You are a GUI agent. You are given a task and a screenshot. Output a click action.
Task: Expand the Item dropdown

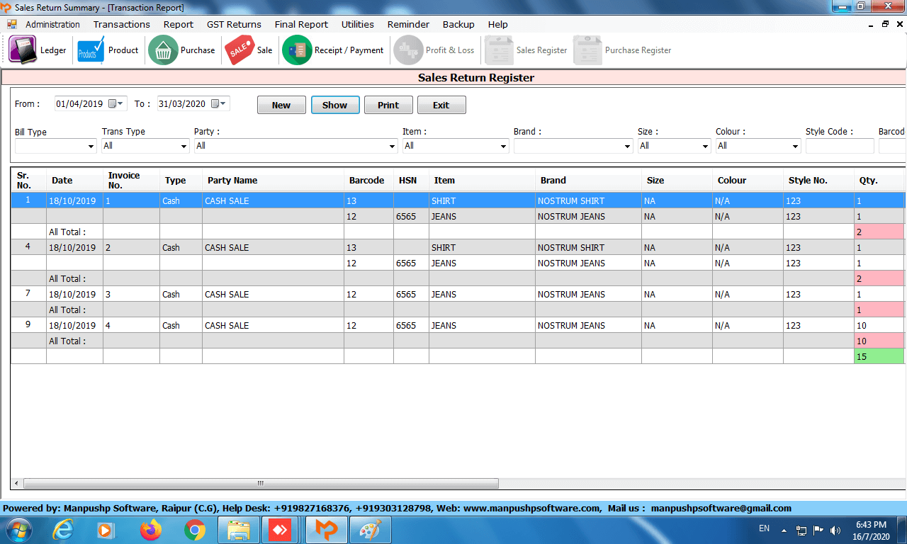tap(503, 146)
